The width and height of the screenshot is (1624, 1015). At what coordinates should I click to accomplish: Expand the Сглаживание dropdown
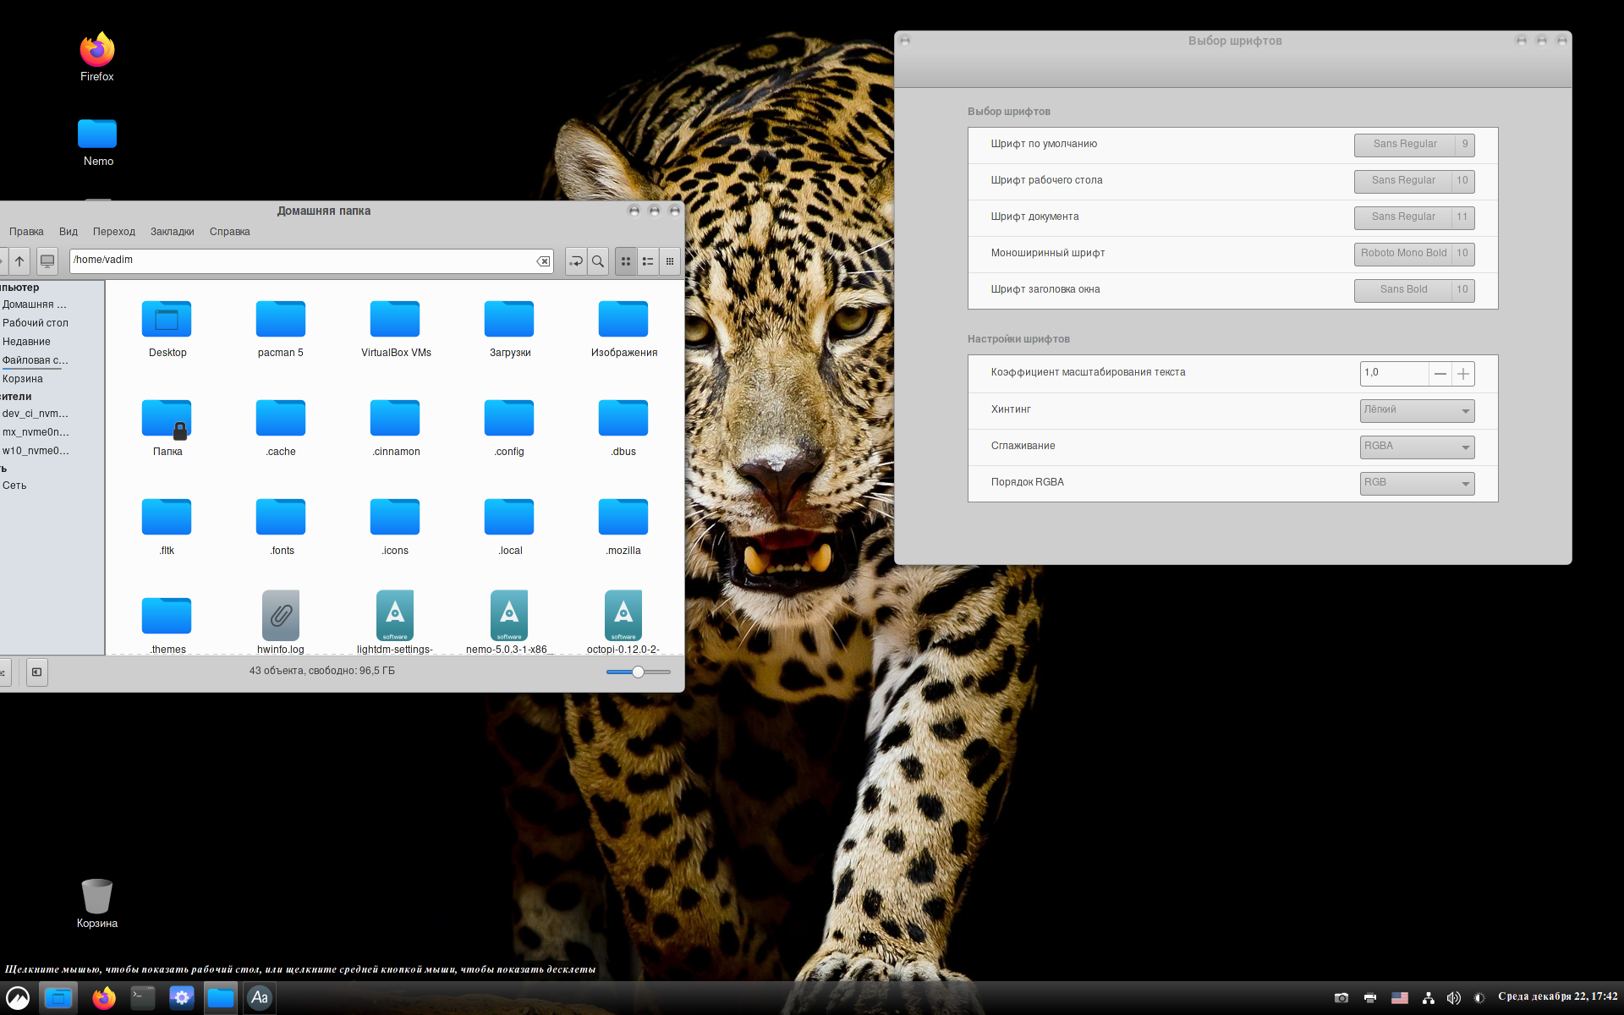tap(1417, 447)
